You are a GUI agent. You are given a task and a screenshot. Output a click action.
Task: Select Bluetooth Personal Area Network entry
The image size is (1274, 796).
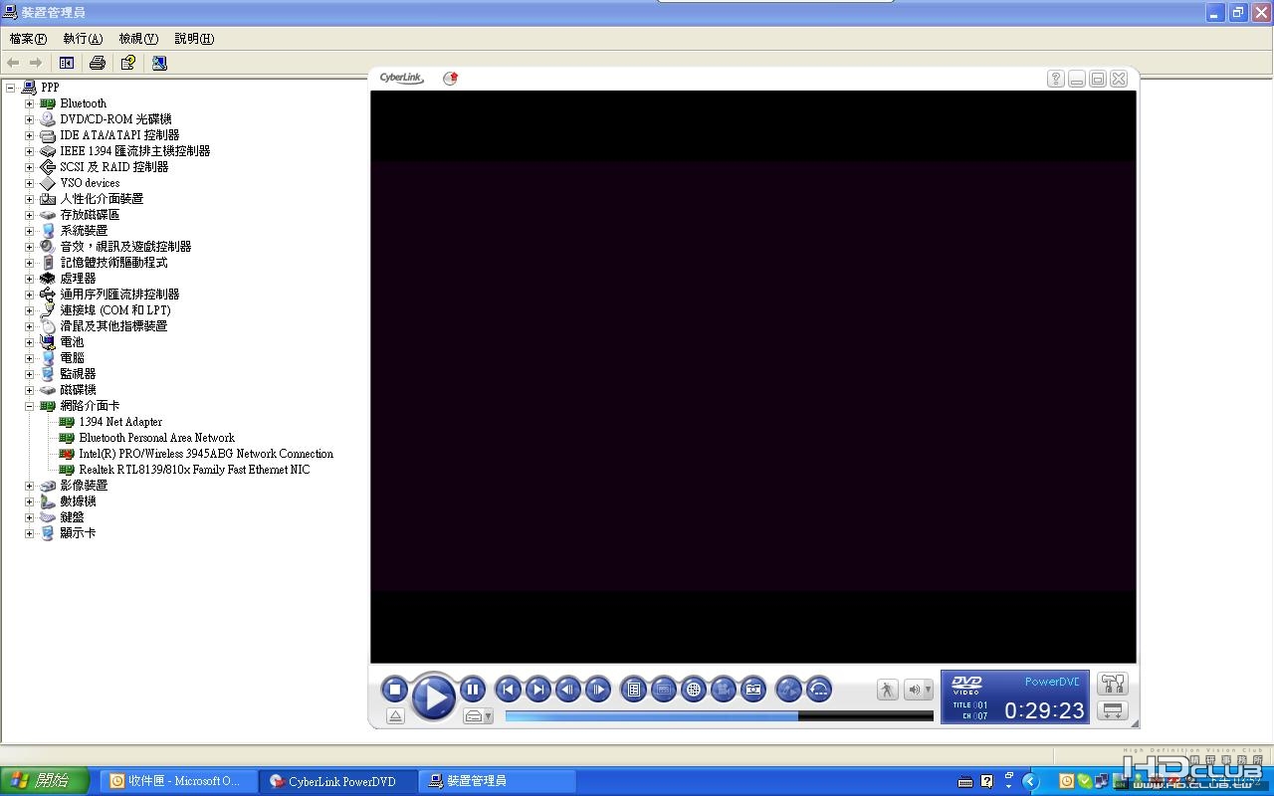pos(157,438)
